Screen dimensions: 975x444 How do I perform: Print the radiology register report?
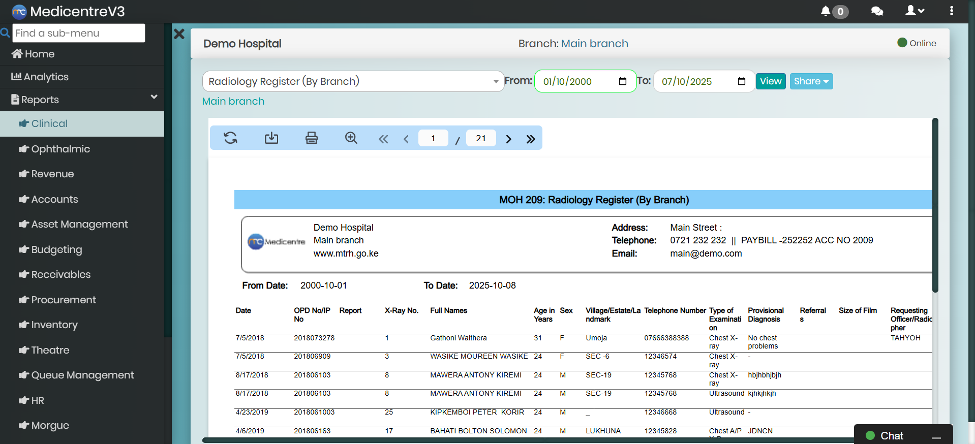click(312, 138)
